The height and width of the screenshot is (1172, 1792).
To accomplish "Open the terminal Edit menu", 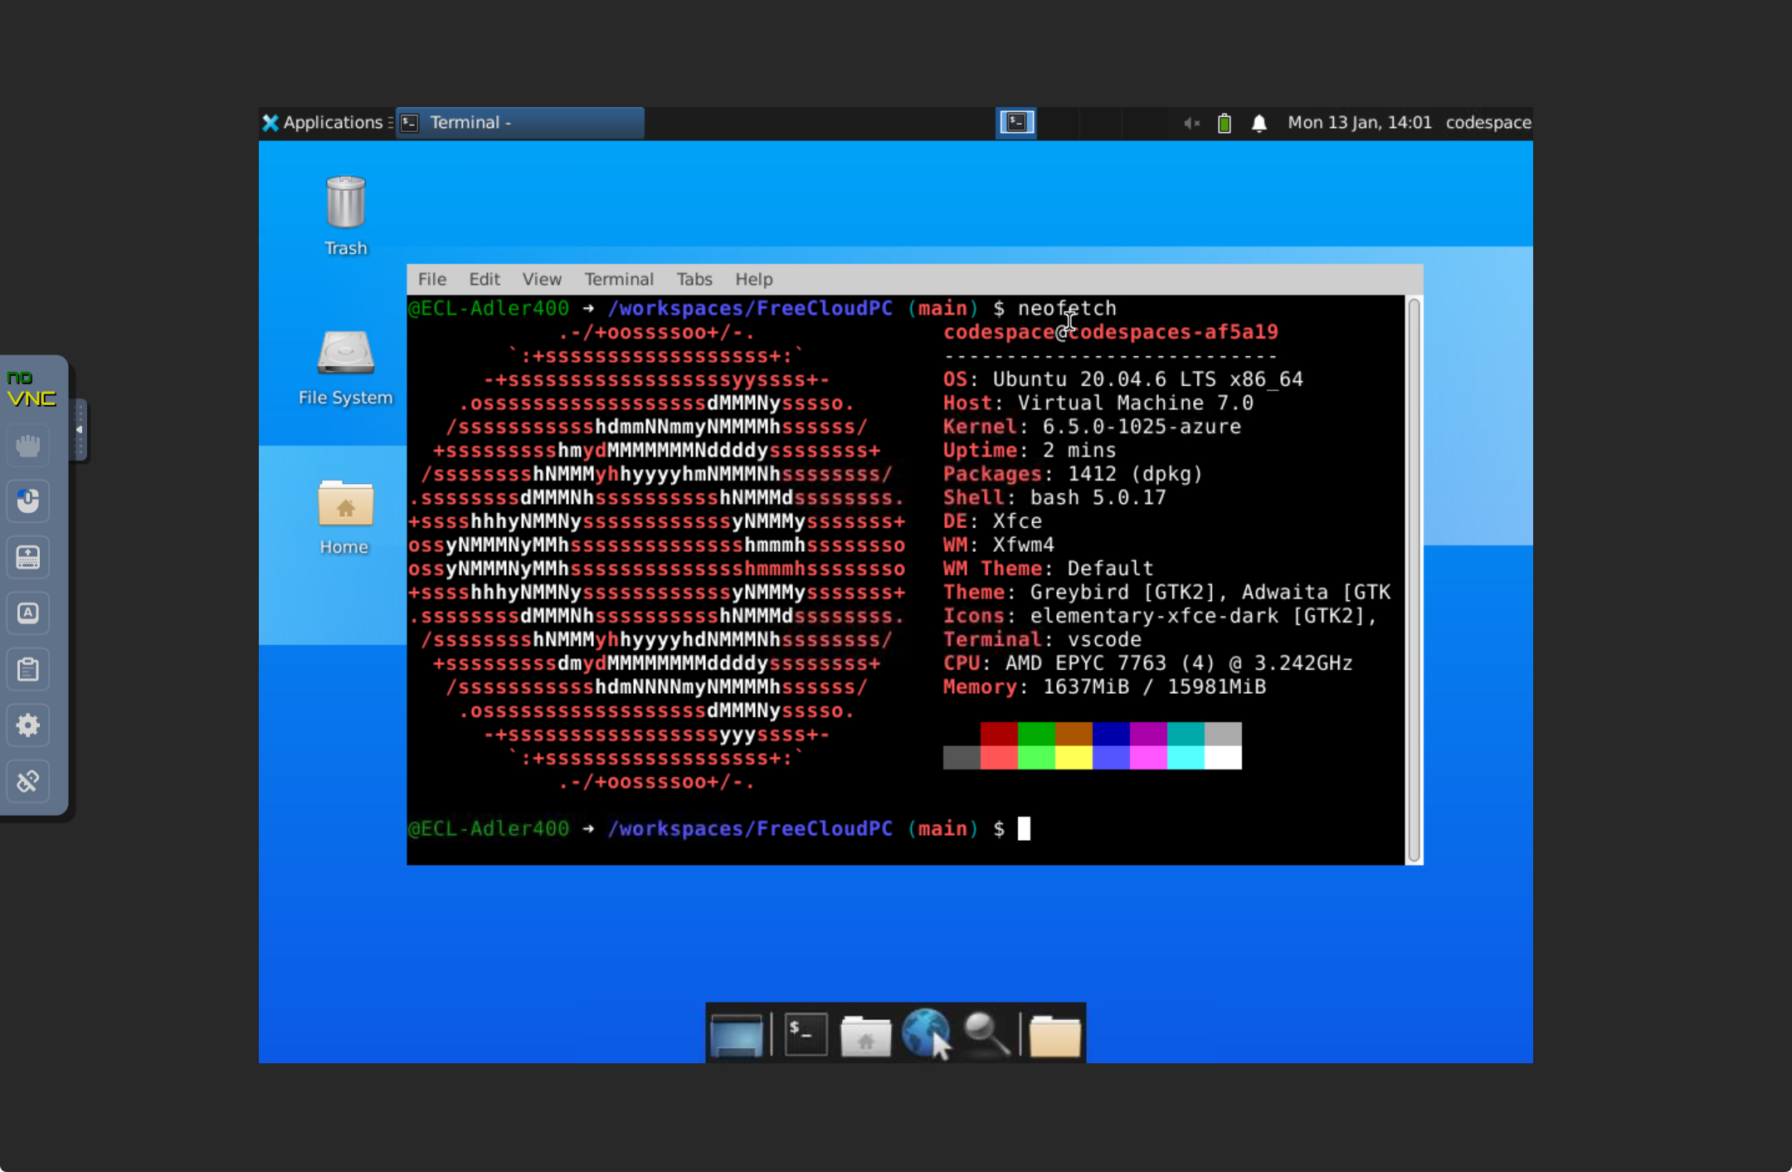I will 485,280.
